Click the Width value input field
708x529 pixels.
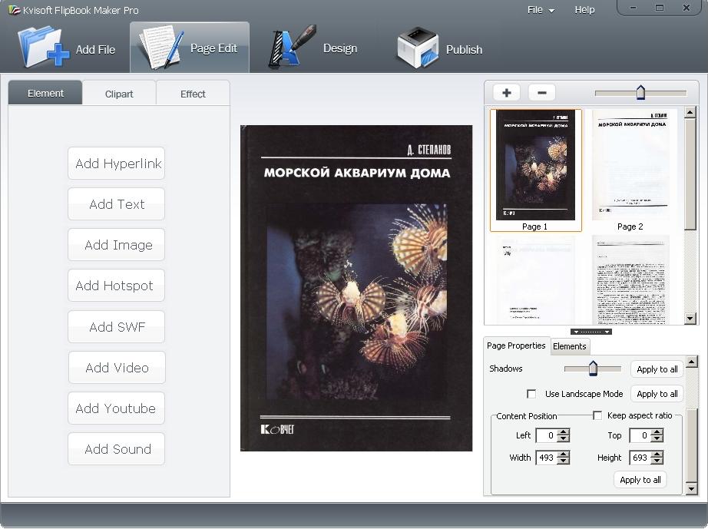(x=546, y=458)
